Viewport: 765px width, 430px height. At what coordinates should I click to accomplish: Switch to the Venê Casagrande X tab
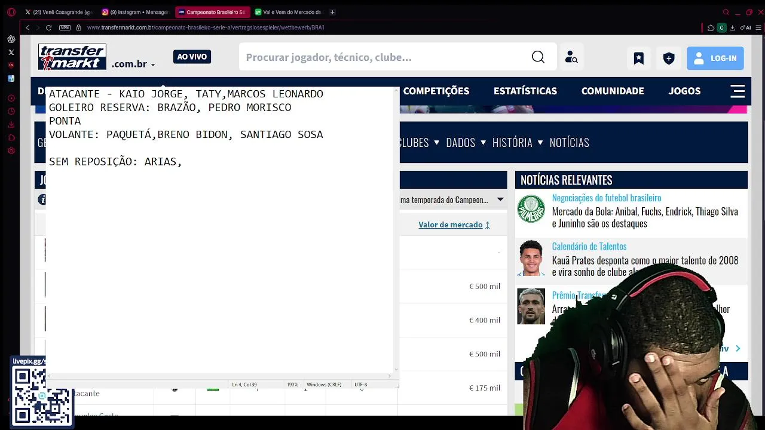(59, 12)
